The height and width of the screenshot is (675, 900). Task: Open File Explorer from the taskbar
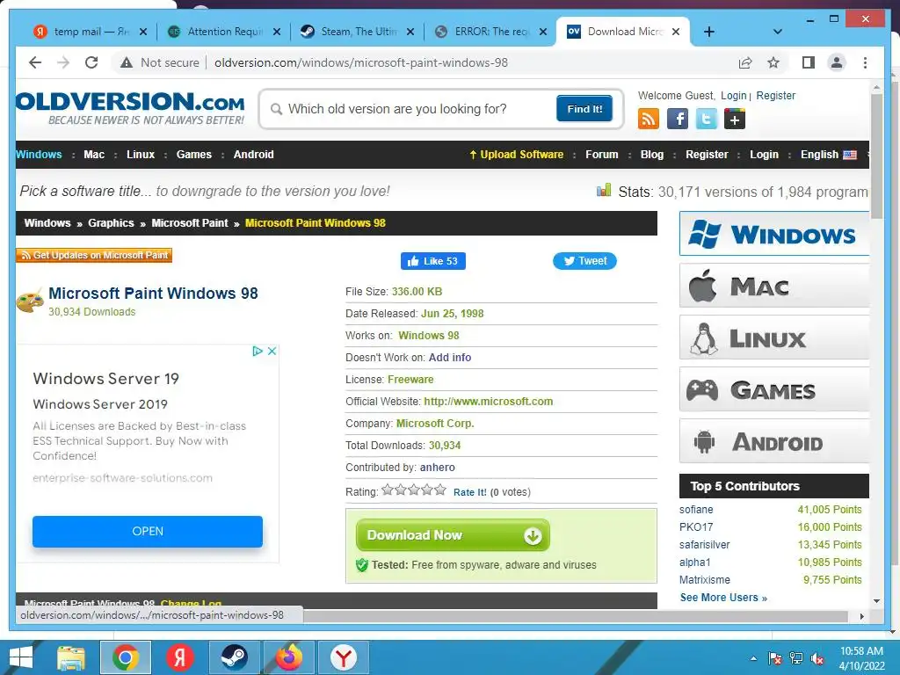tap(71, 657)
